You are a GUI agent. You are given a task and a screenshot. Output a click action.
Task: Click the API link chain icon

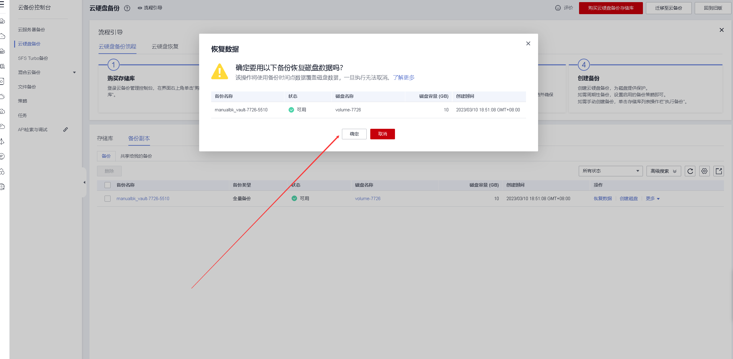coord(65,130)
